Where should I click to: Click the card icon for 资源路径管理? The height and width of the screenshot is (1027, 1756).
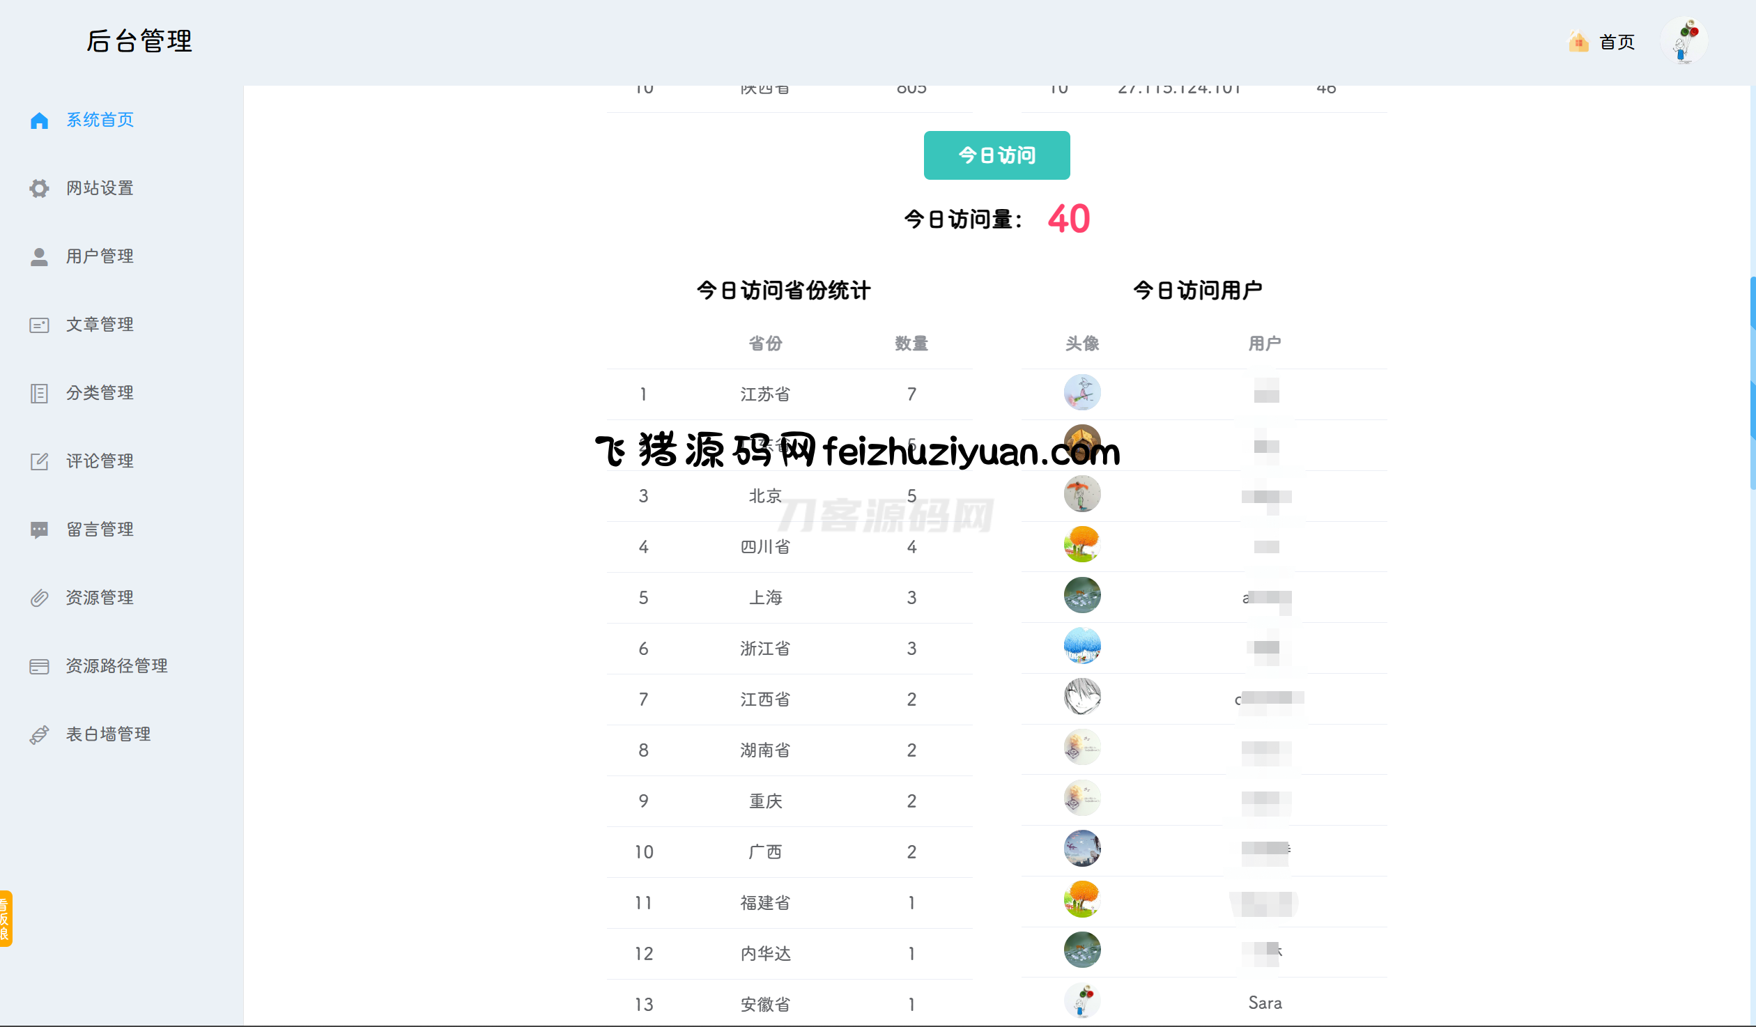pyautogui.click(x=39, y=667)
